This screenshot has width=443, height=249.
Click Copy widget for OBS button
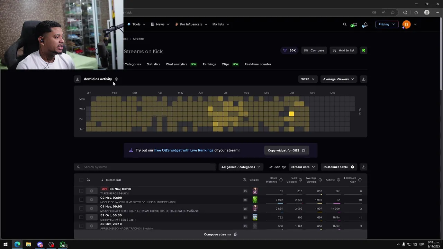pyautogui.click(x=286, y=150)
